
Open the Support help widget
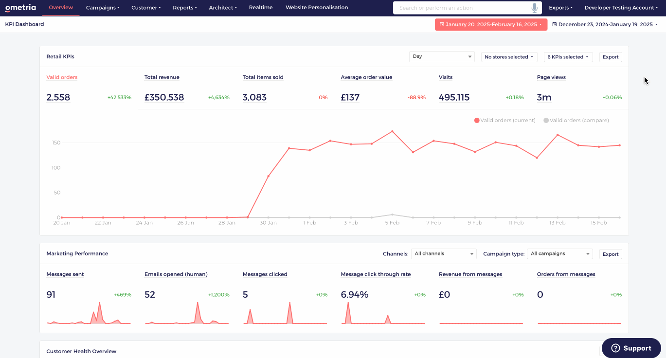coord(631,348)
